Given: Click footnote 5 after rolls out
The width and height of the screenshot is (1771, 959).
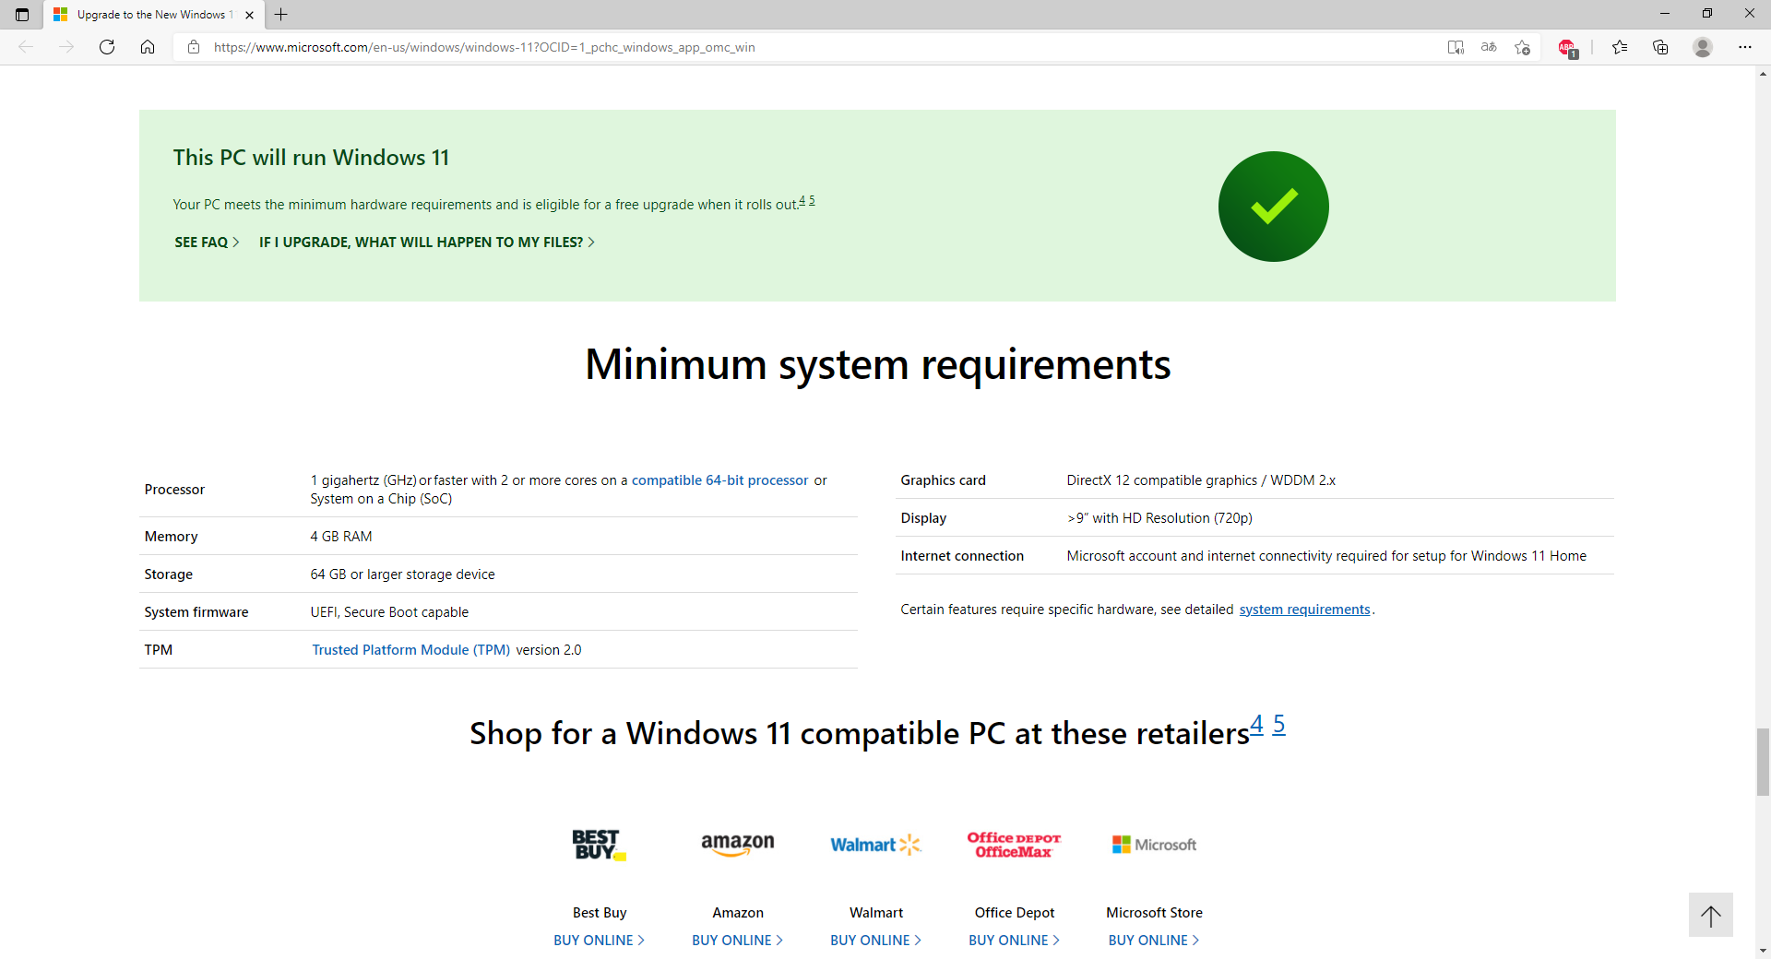Looking at the screenshot, I should [812, 200].
